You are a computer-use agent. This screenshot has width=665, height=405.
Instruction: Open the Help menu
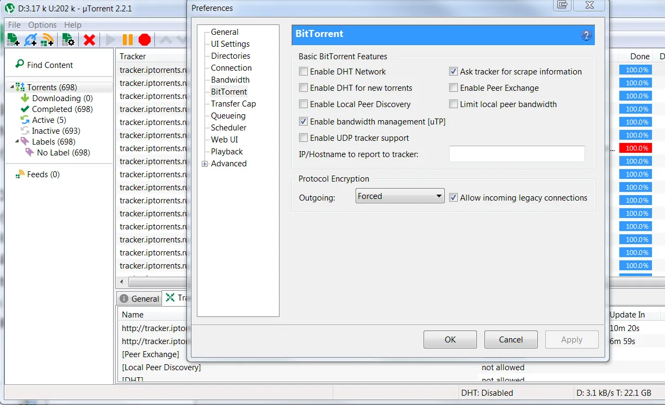click(x=72, y=24)
